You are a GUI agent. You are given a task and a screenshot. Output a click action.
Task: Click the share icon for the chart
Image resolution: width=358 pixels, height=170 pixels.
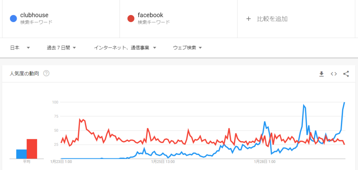(346, 74)
